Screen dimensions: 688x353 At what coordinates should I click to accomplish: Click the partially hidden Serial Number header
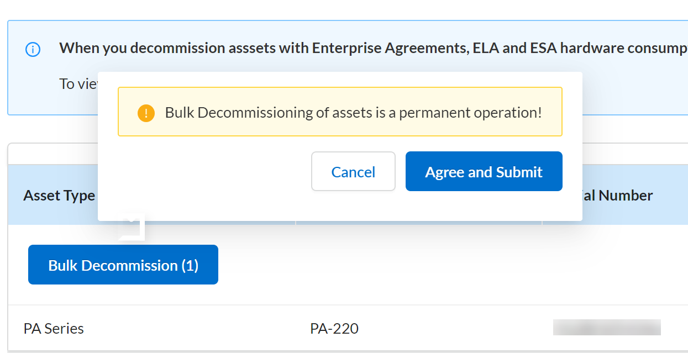[x=619, y=195]
